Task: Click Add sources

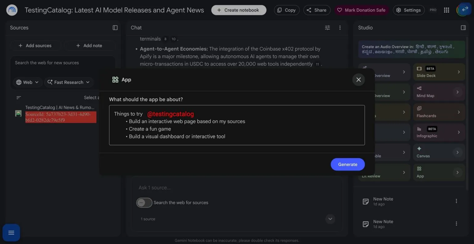Action: click(x=35, y=46)
